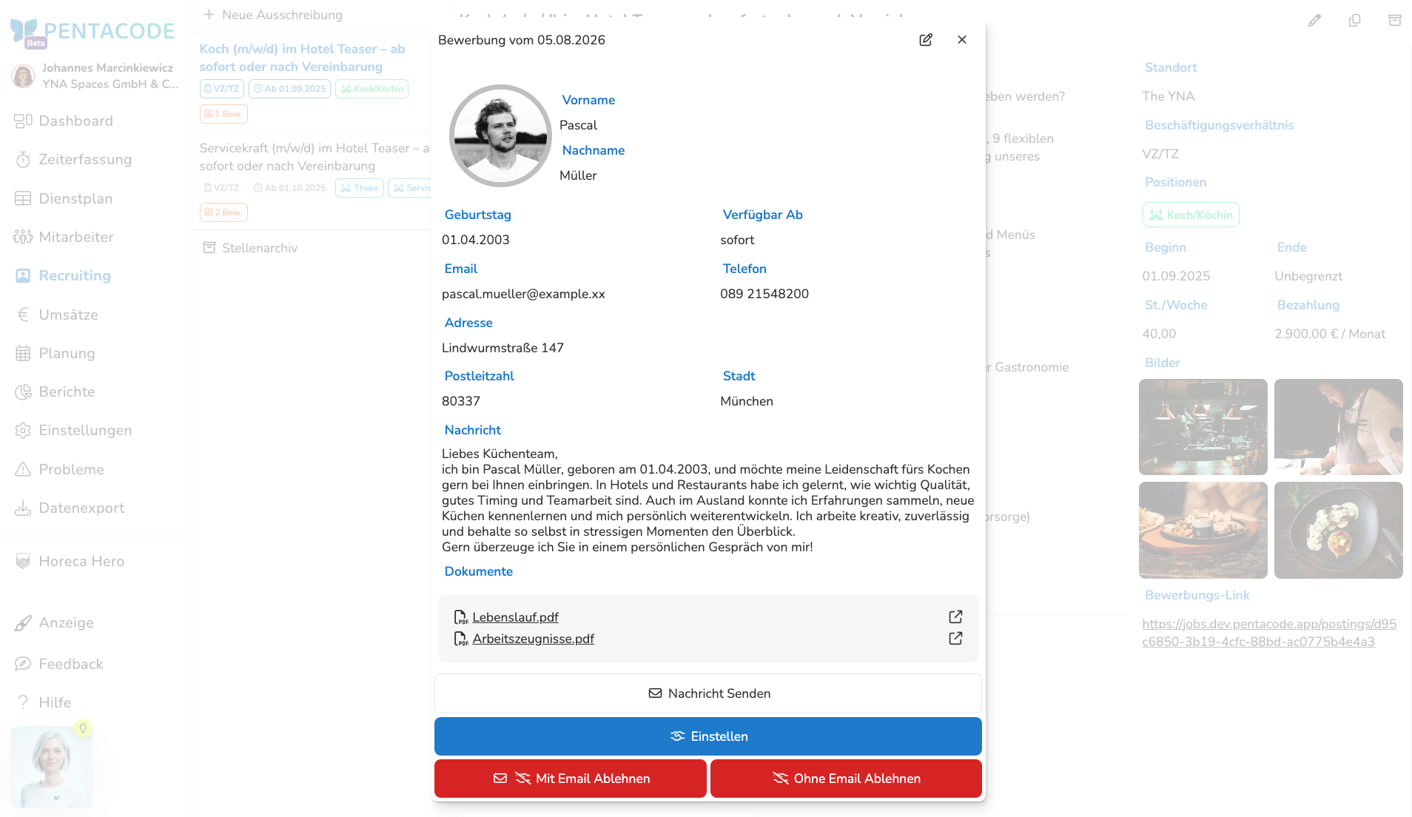The width and height of the screenshot is (1412, 817).
Task: Click the Planung calendar icon
Action: coord(23,354)
